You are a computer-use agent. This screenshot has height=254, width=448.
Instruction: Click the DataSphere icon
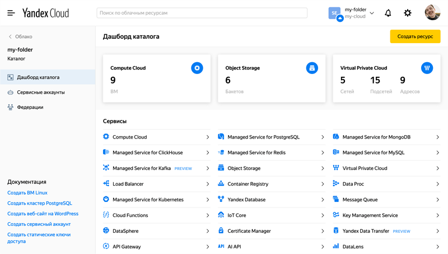pos(106,230)
